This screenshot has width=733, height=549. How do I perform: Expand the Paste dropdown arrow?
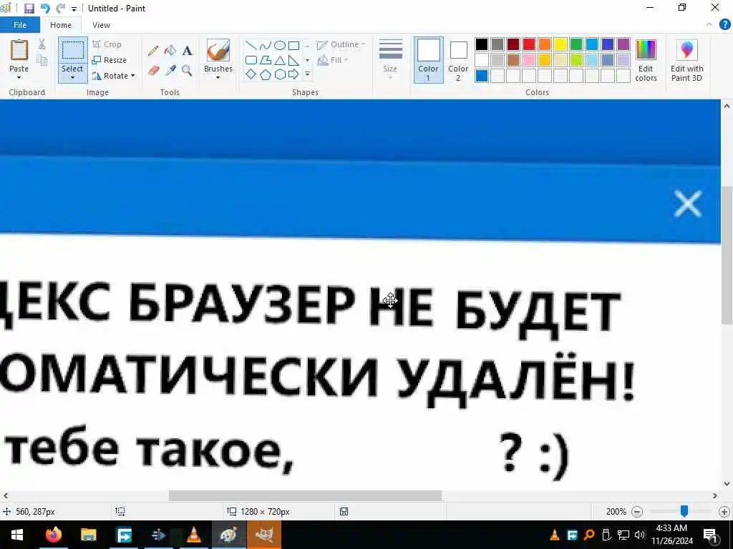(19, 77)
